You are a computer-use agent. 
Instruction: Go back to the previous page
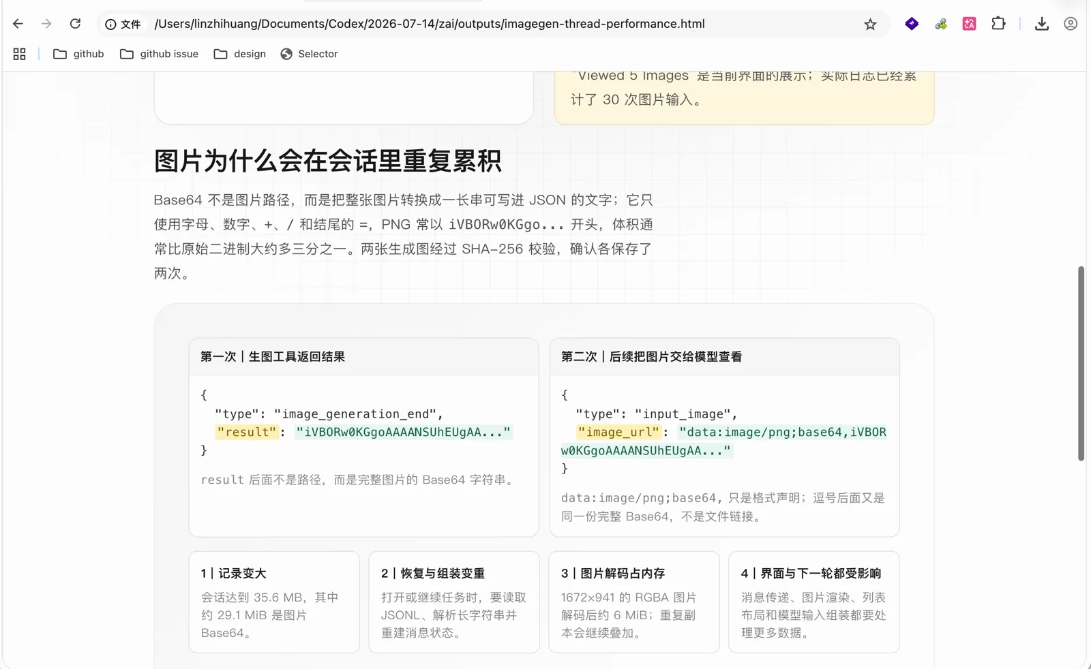coord(18,24)
